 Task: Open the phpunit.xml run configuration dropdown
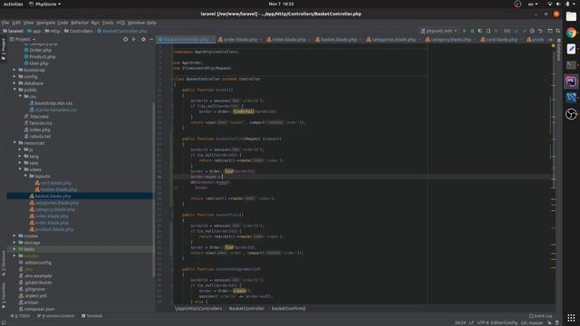point(439,31)
